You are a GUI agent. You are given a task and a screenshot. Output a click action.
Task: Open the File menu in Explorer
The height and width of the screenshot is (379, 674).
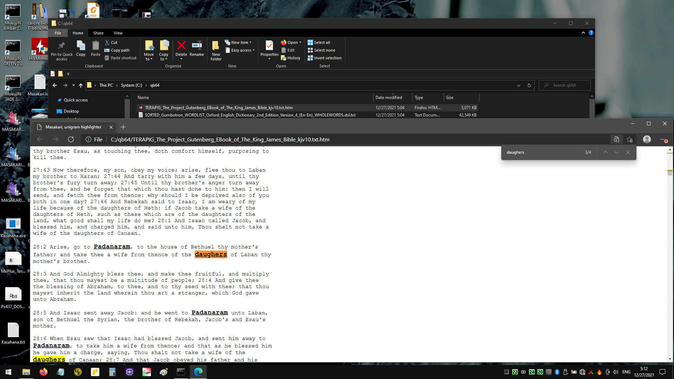tap(58, 33)
